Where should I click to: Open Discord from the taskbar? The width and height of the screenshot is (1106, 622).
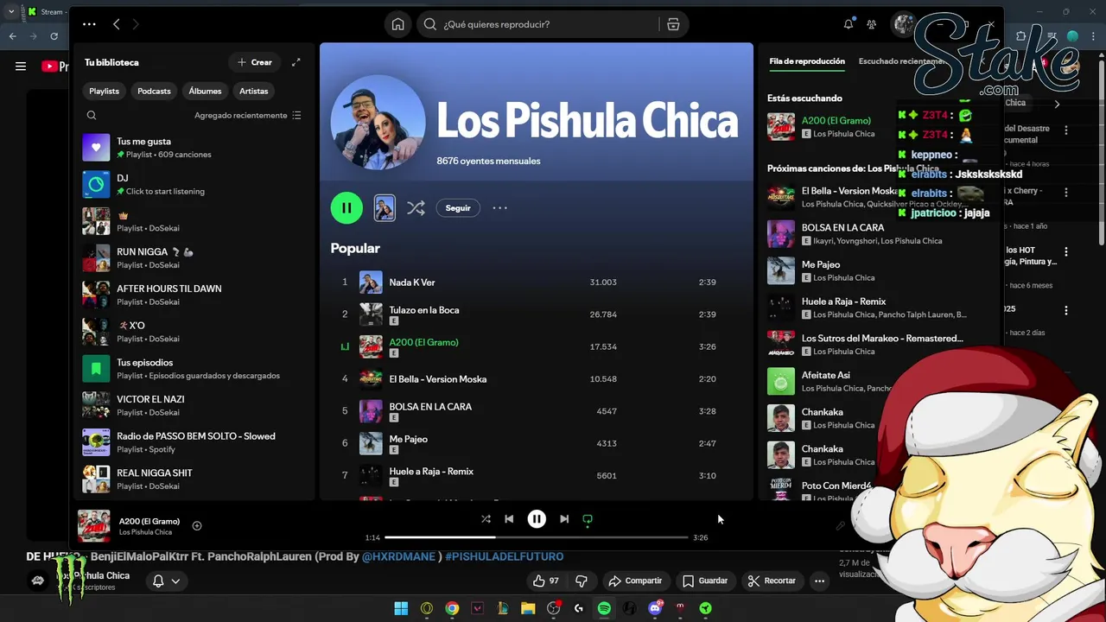click(x=655, y=608)
